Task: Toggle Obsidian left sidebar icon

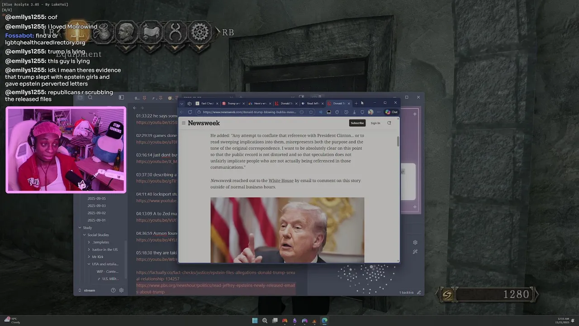Action: (x=121, y=97)
